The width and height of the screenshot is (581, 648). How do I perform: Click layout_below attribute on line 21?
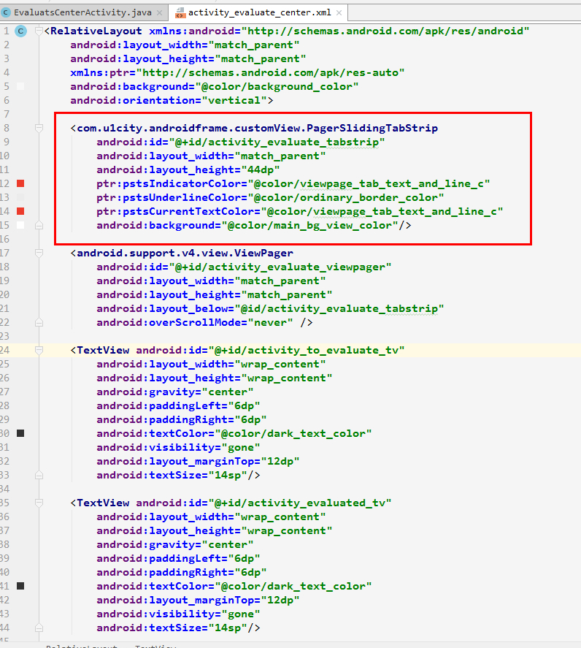pyautogui.click(x=270, y=309)
